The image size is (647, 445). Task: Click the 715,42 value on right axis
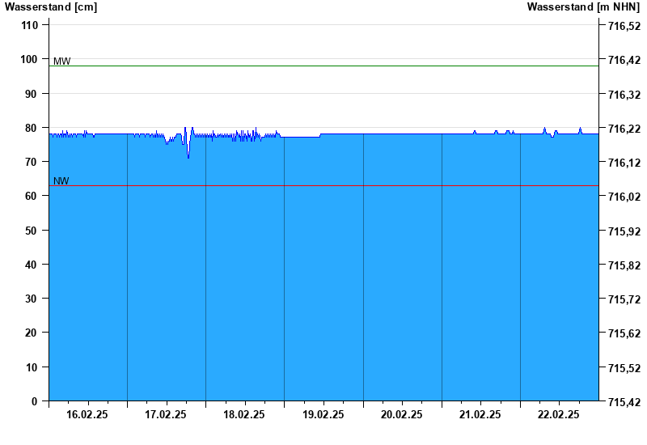[624, 402]
